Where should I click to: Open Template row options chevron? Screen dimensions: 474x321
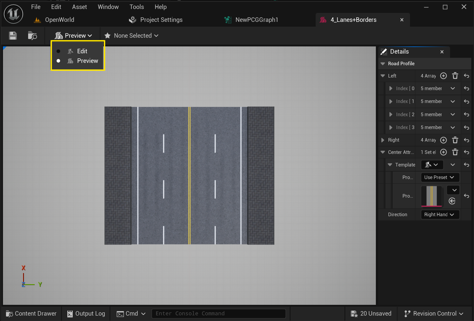click(453, 165)
